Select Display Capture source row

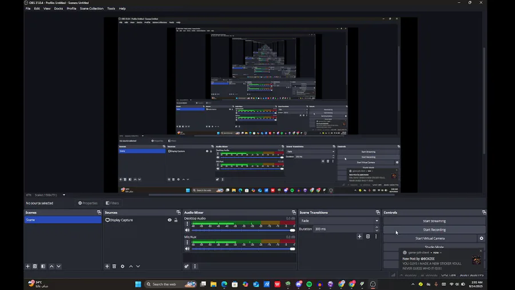point(142,220)
